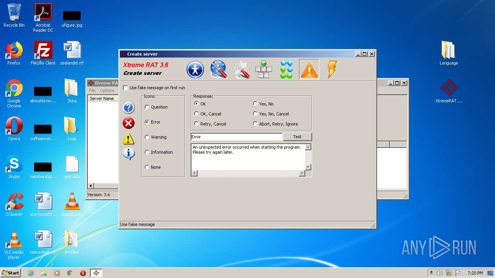Image resolution: width=495 pixels, height=278 pixels.
Task: Select the VLC media player desktop shortcut
Action: coord(14,245)
